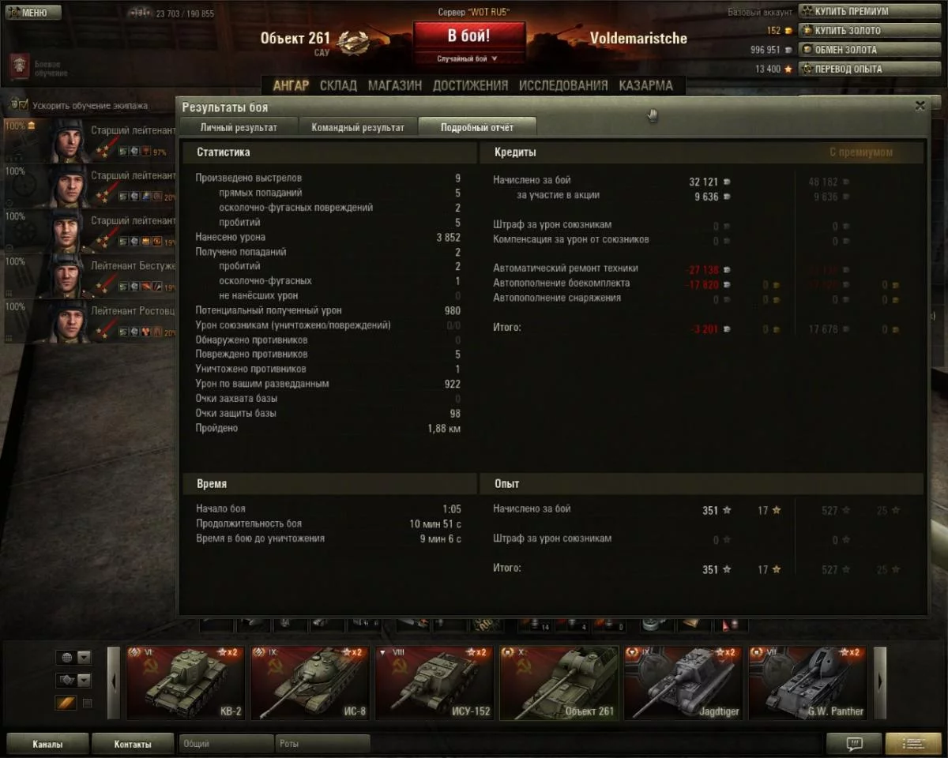Open the МАГАЗИН store section
Screen dimensions: 948x758
395,85
